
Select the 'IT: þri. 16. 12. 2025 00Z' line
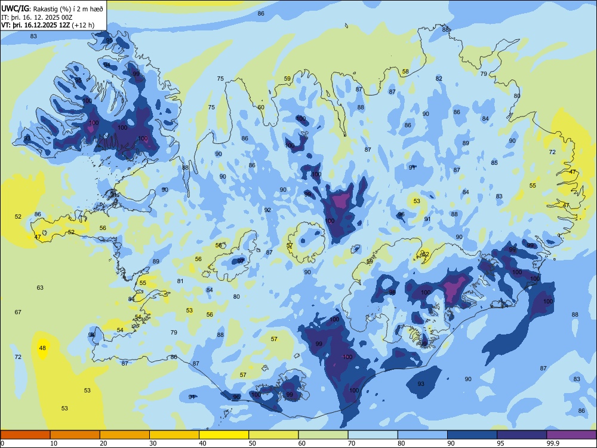tap(36, 17)
